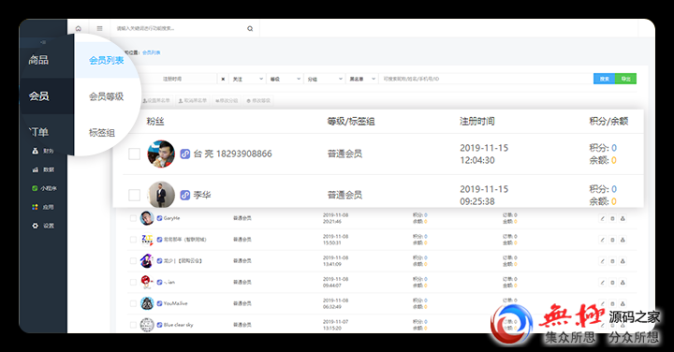674x352 pixels.
Task: Tick the checkbox for GaryHe row
Action: pyautogui.click(x=133, y=218)
